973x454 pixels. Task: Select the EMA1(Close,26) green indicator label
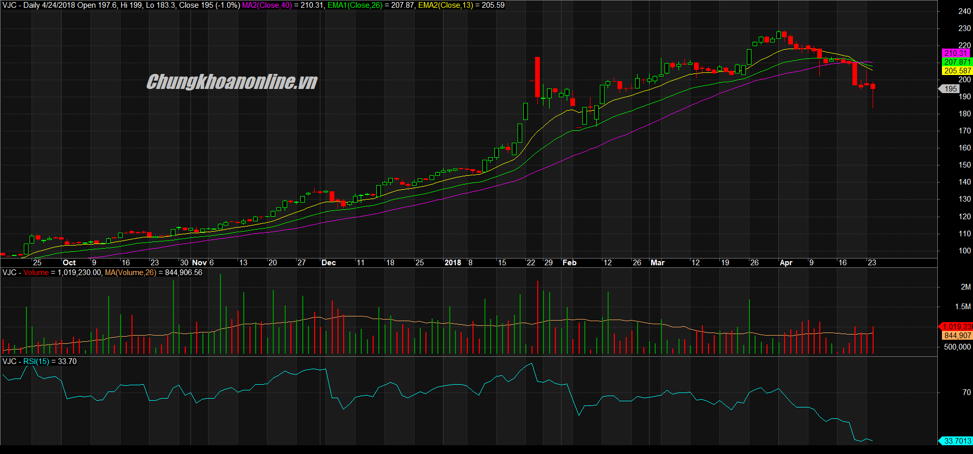click(355, 5)
